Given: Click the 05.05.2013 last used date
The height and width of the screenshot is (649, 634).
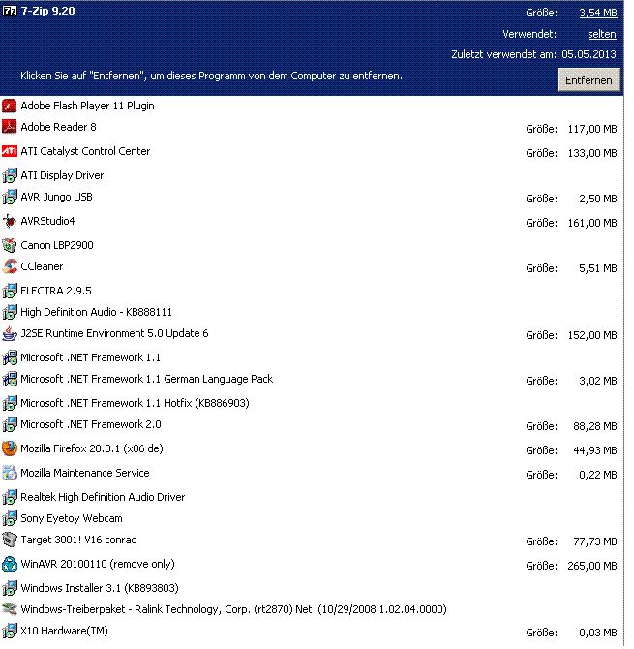Looking at the screenshot, I should pos(589,54).
